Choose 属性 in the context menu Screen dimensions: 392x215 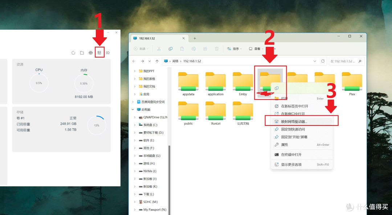(x=302, y=145)
